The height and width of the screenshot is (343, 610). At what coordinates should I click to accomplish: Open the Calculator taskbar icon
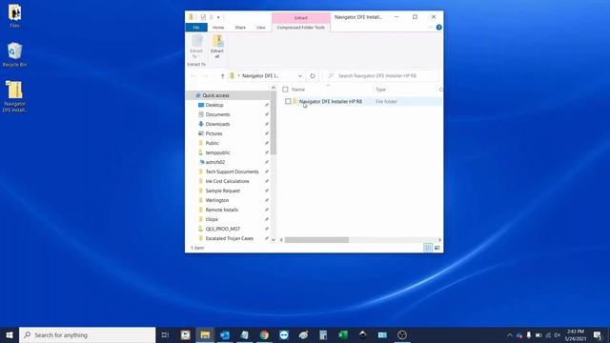323,334
